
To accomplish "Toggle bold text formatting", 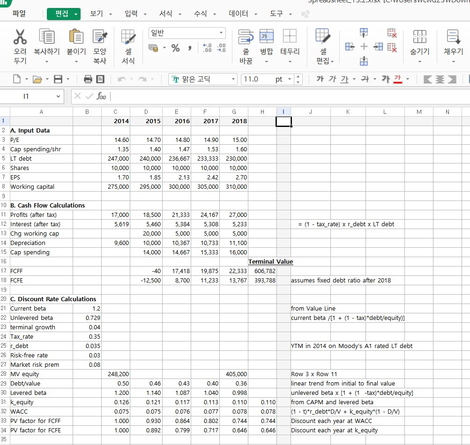I will click(320, 79).
